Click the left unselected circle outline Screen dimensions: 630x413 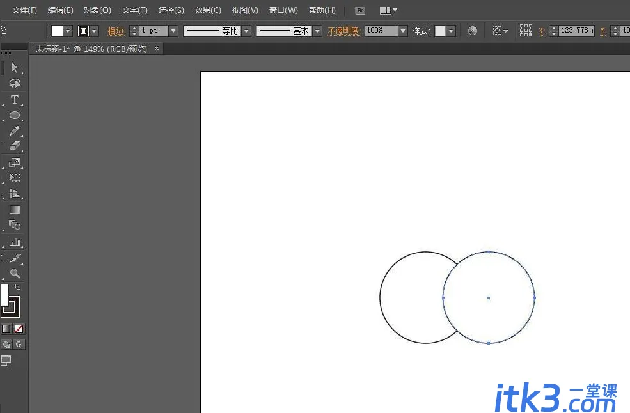(x=380, y=298)
